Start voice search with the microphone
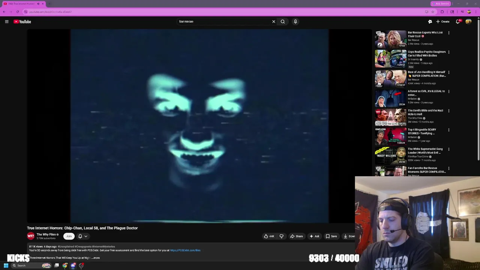The width and height of the screenshot is (480, 270). click(295, 22)
